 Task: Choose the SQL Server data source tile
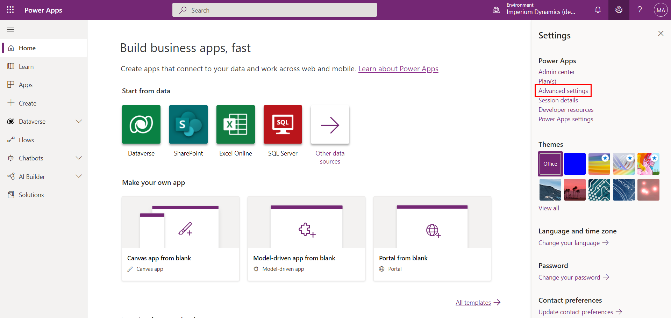283,125
